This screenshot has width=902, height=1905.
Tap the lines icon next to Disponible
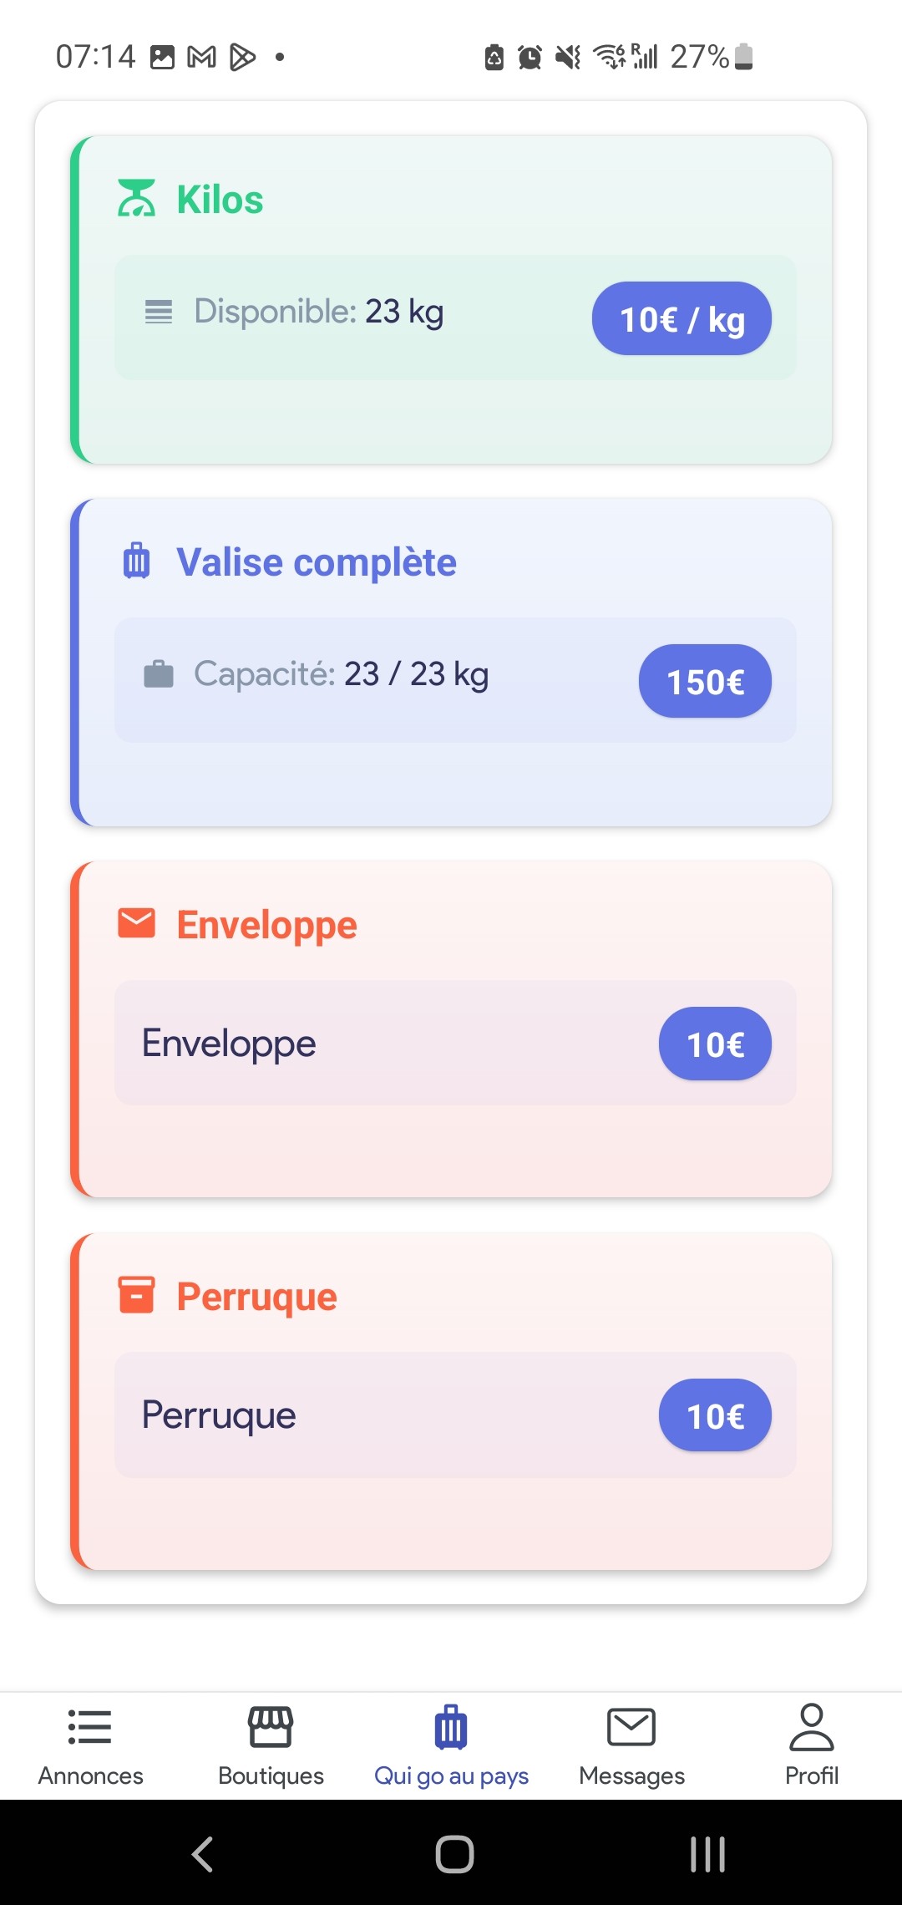click(159, 312)
